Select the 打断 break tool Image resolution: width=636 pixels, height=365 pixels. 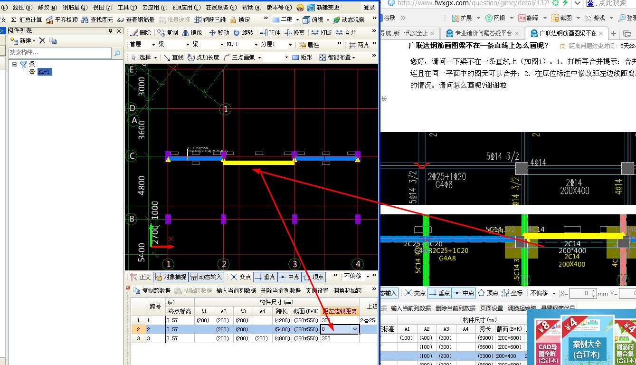coord(322,33)
